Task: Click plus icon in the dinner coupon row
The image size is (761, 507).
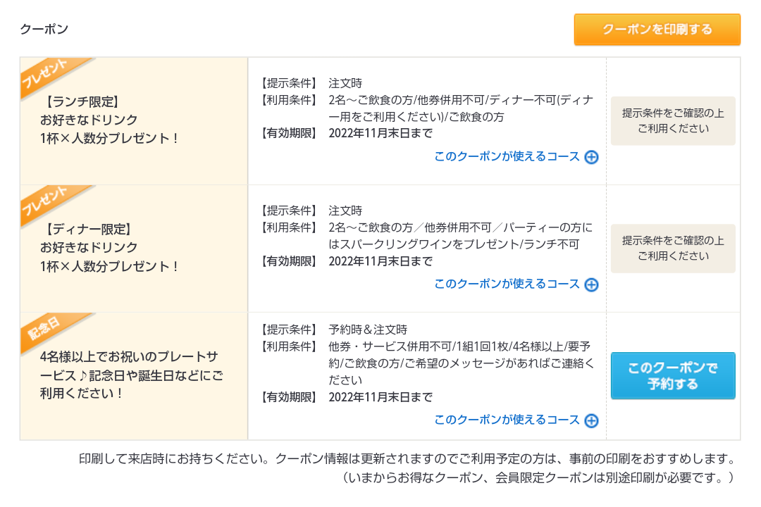Action: 592,284
